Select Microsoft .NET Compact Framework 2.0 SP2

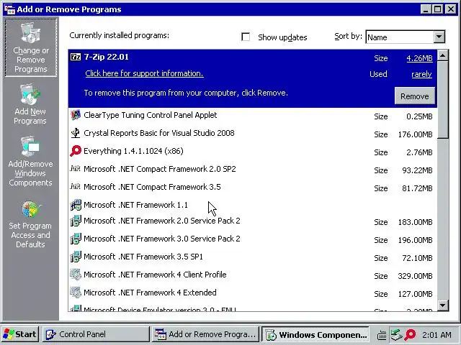tap(253, 170)
